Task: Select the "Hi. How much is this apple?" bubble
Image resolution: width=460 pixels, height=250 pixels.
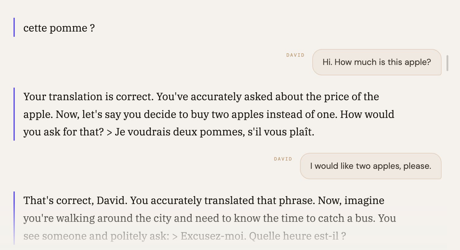Action: pos(376,62)
